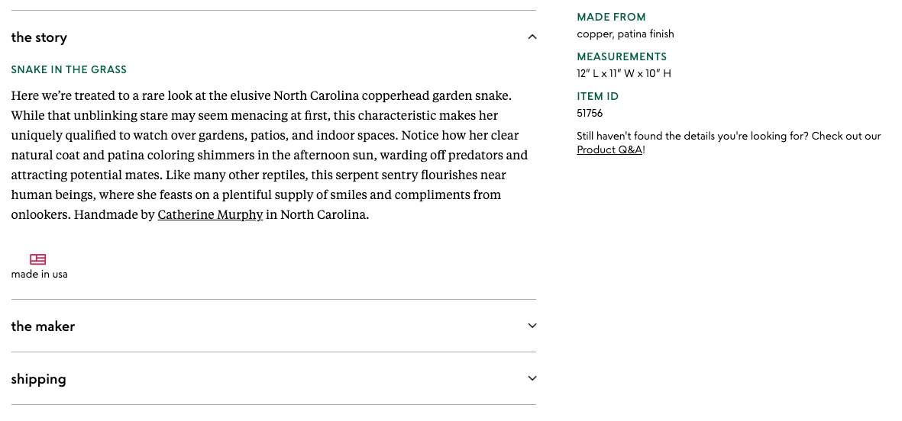Click "the maker" section heading
Image resolution: width=902 pixels, height=421 pixels.
43,326
